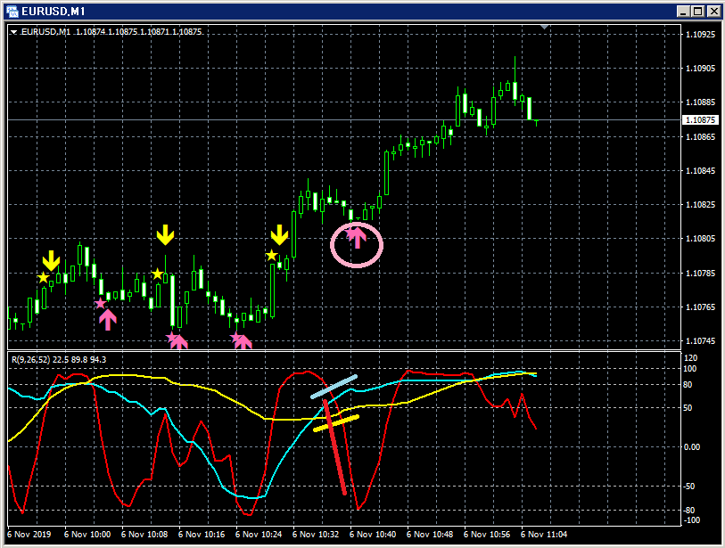Click indicator scale value 120
Image resolution: width=725 pixels, height=548 pixels.
click(690, 358)
